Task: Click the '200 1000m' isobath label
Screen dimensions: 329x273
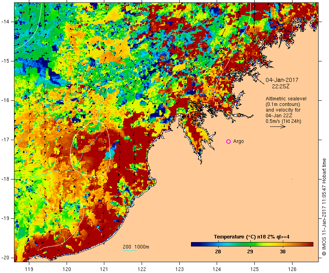Action: [x=136, y=247]
